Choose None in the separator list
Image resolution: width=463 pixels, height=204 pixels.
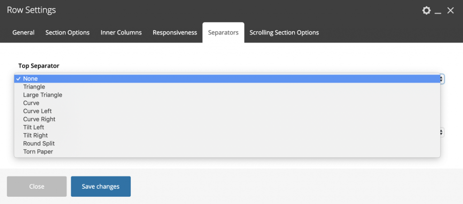(30, 79)
